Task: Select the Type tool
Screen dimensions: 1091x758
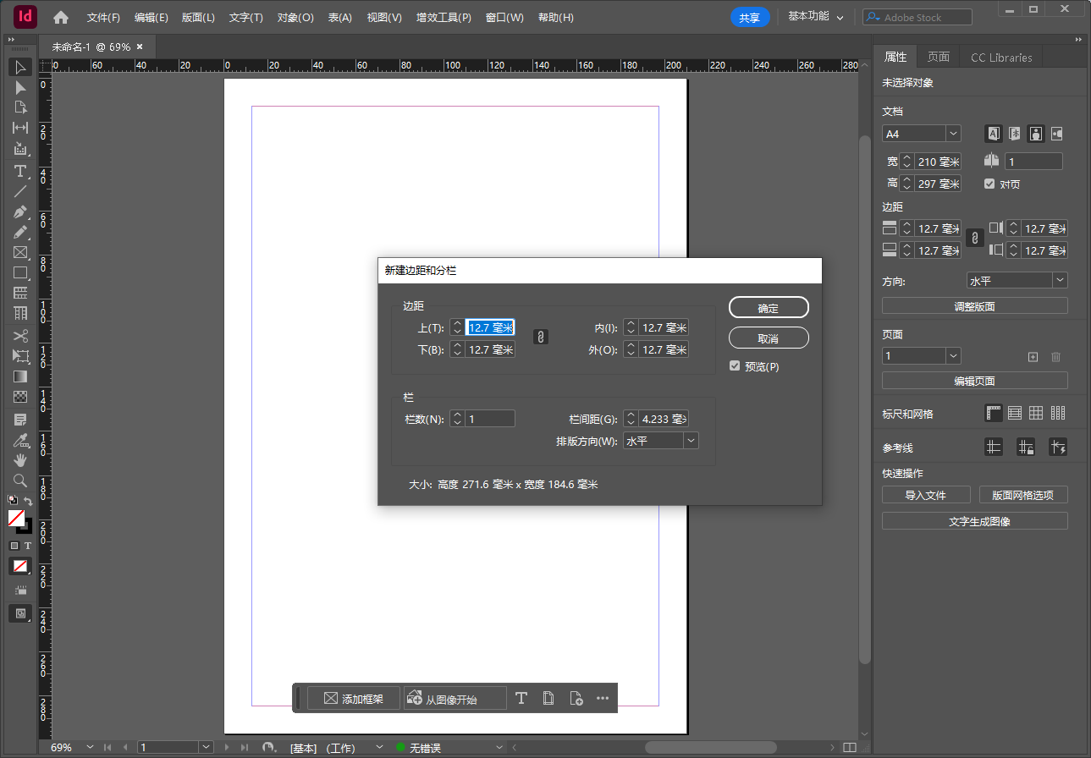Action: (19, 171)
